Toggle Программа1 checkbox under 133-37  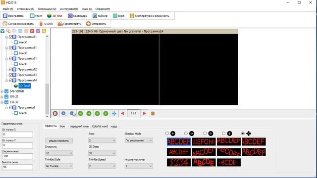click(x=11, y=108)
